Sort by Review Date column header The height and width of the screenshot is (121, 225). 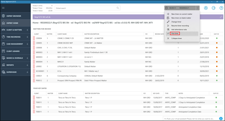click(159, 34)
